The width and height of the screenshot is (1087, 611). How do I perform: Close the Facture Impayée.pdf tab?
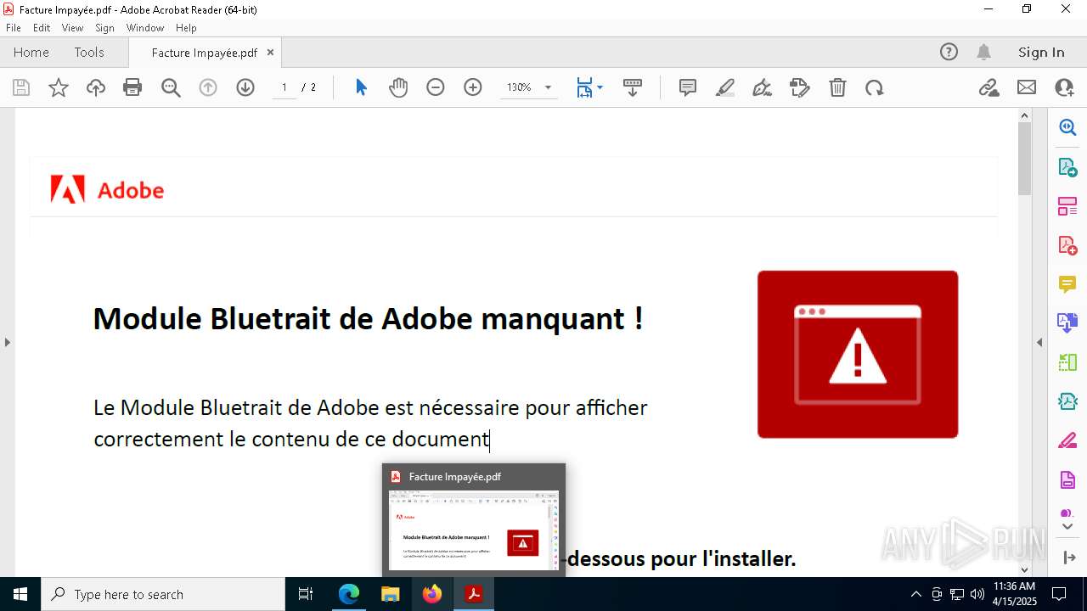pyautogui.click(x=270, y=52)
